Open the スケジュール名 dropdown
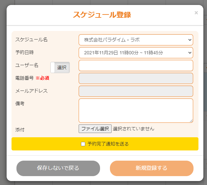The height and width of the screenshot is (185, 207). (x=136, y=40)
